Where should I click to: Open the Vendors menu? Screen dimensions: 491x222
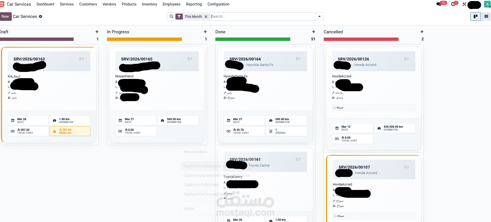tap(109, 4)
